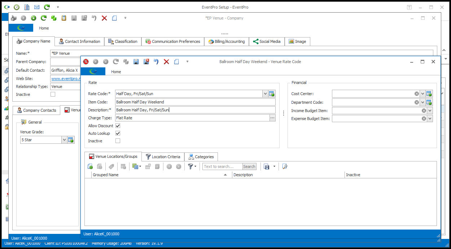Toggle Inactive checkbox in Rate section
This screenshot has width=451, height=249.
coord(118,141)
